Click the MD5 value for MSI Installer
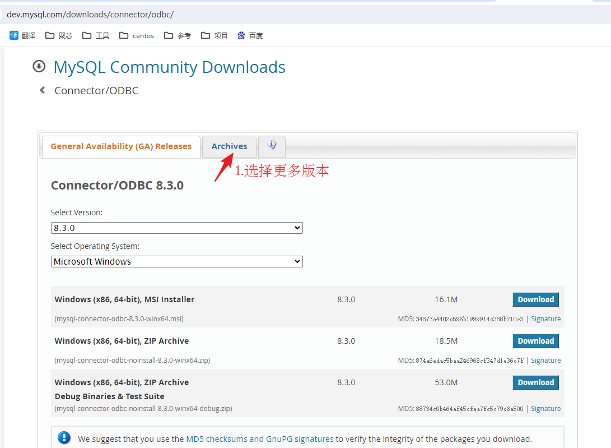 469,319
